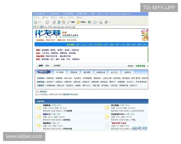
Task: Click the IE icon in the title bar
Action: [x=34, y=14]
